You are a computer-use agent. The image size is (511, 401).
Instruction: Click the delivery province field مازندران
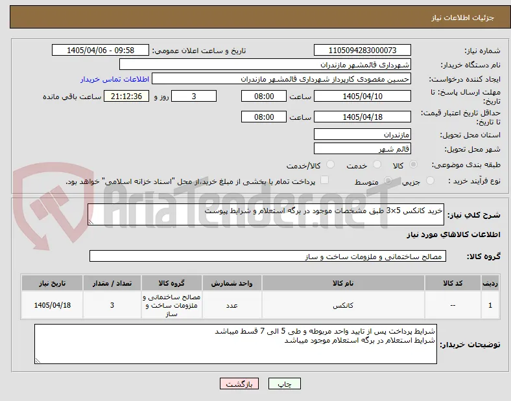click(362, 135)
